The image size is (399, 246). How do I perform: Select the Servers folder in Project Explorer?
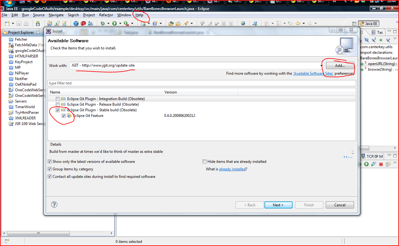[x=21, y=101]
